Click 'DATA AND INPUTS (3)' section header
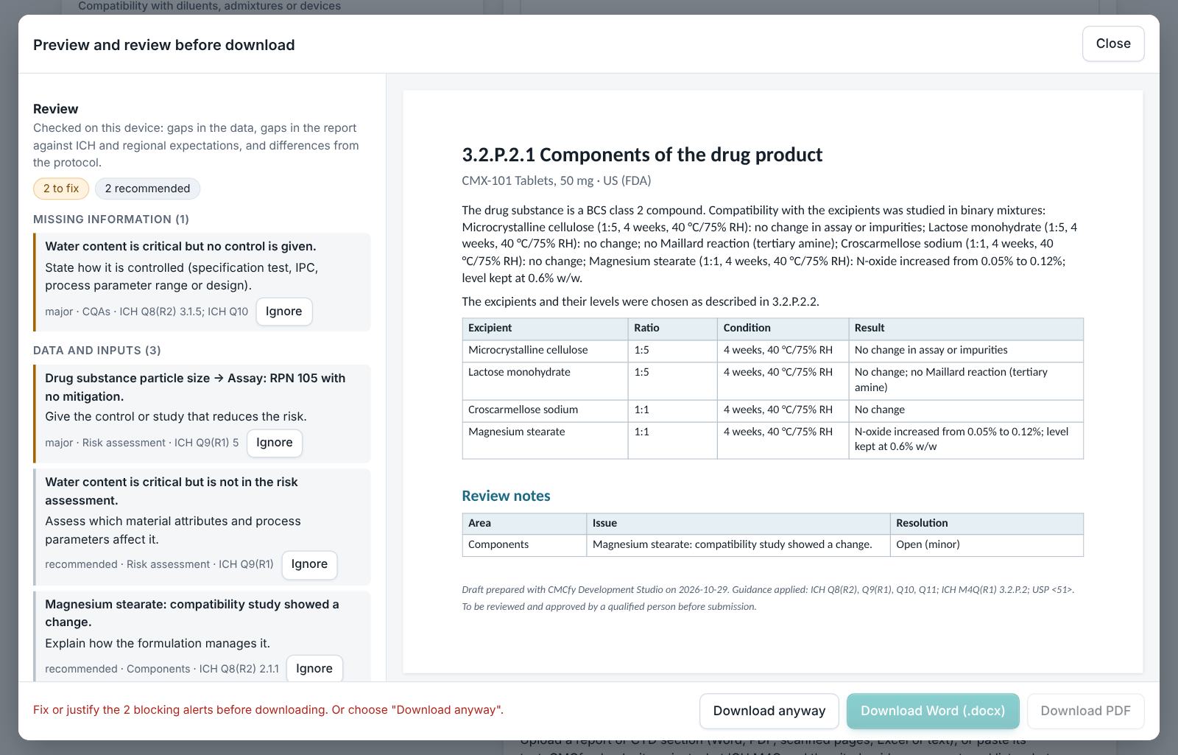The image size is (1178, 755). 97,351
